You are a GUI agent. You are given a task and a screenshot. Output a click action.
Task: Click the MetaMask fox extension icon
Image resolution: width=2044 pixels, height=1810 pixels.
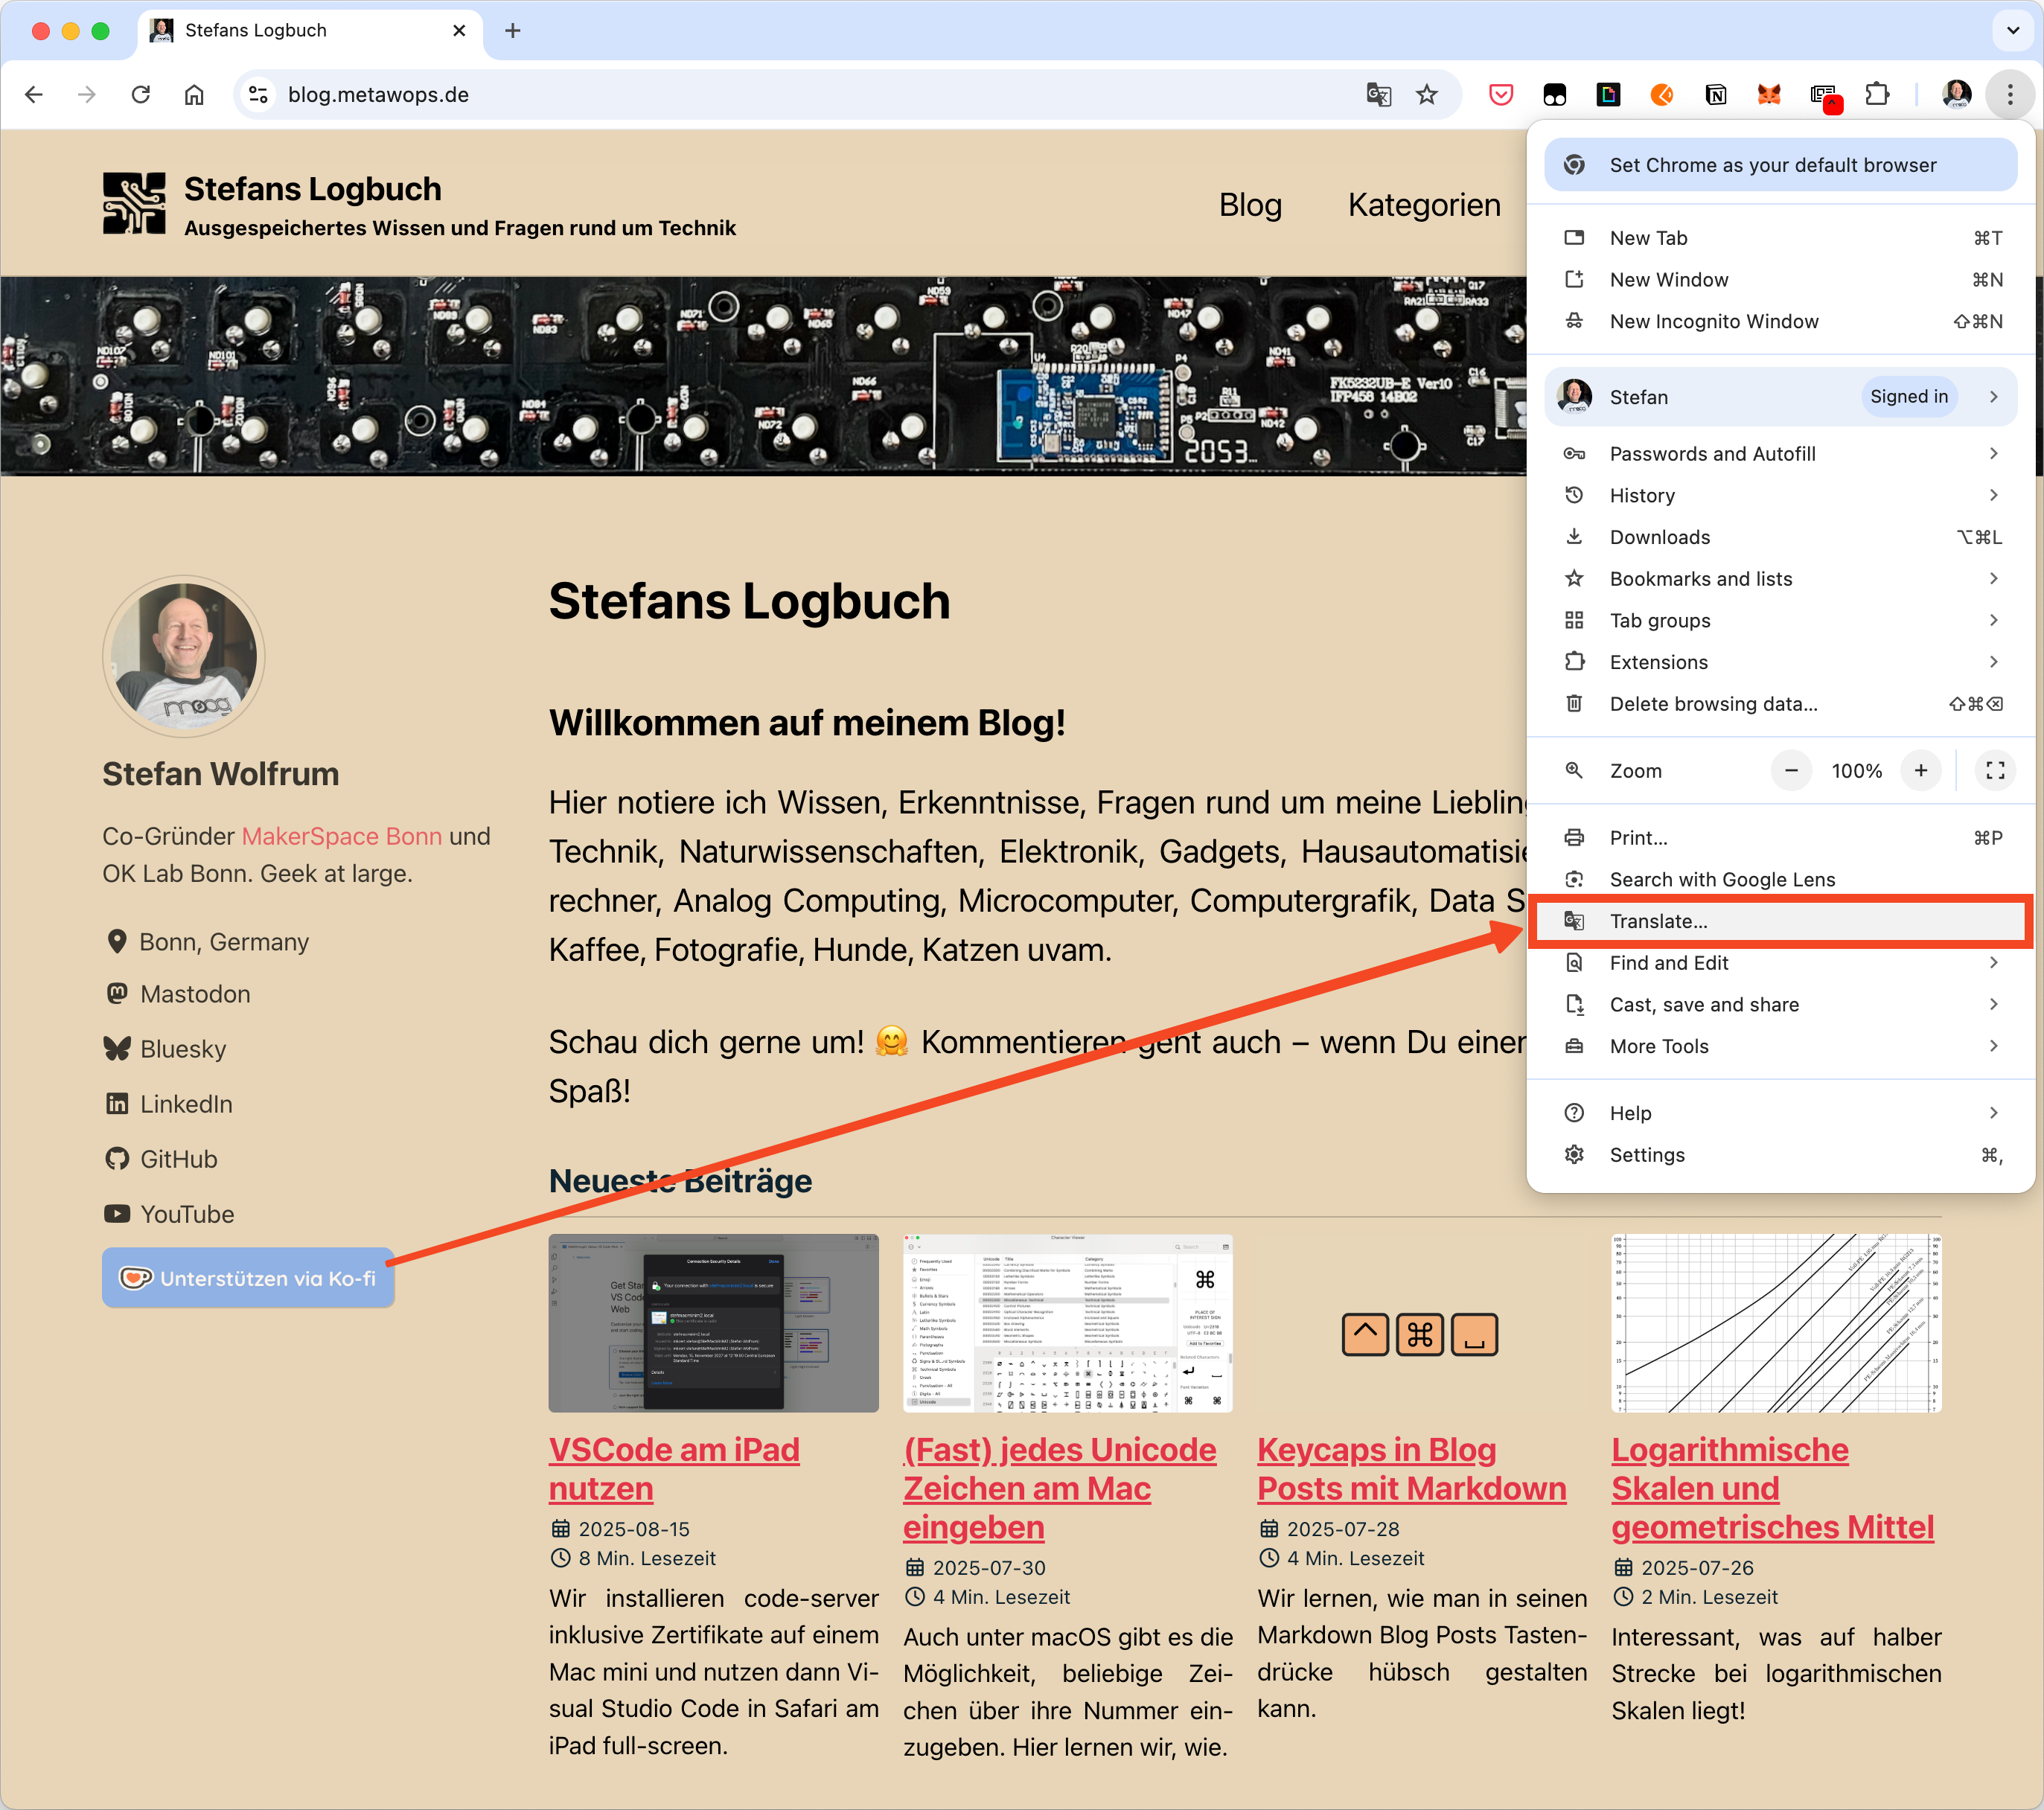tap(1769, 94)
